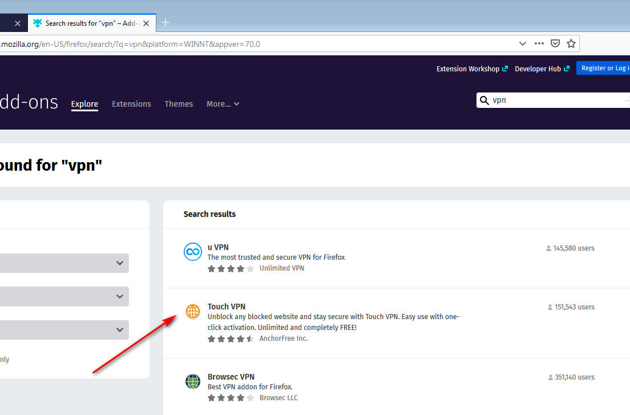Click the Touch VPN orange globe icon
Image resolution: width=630 pixels, height=415 pixels.
click(193, 311)
